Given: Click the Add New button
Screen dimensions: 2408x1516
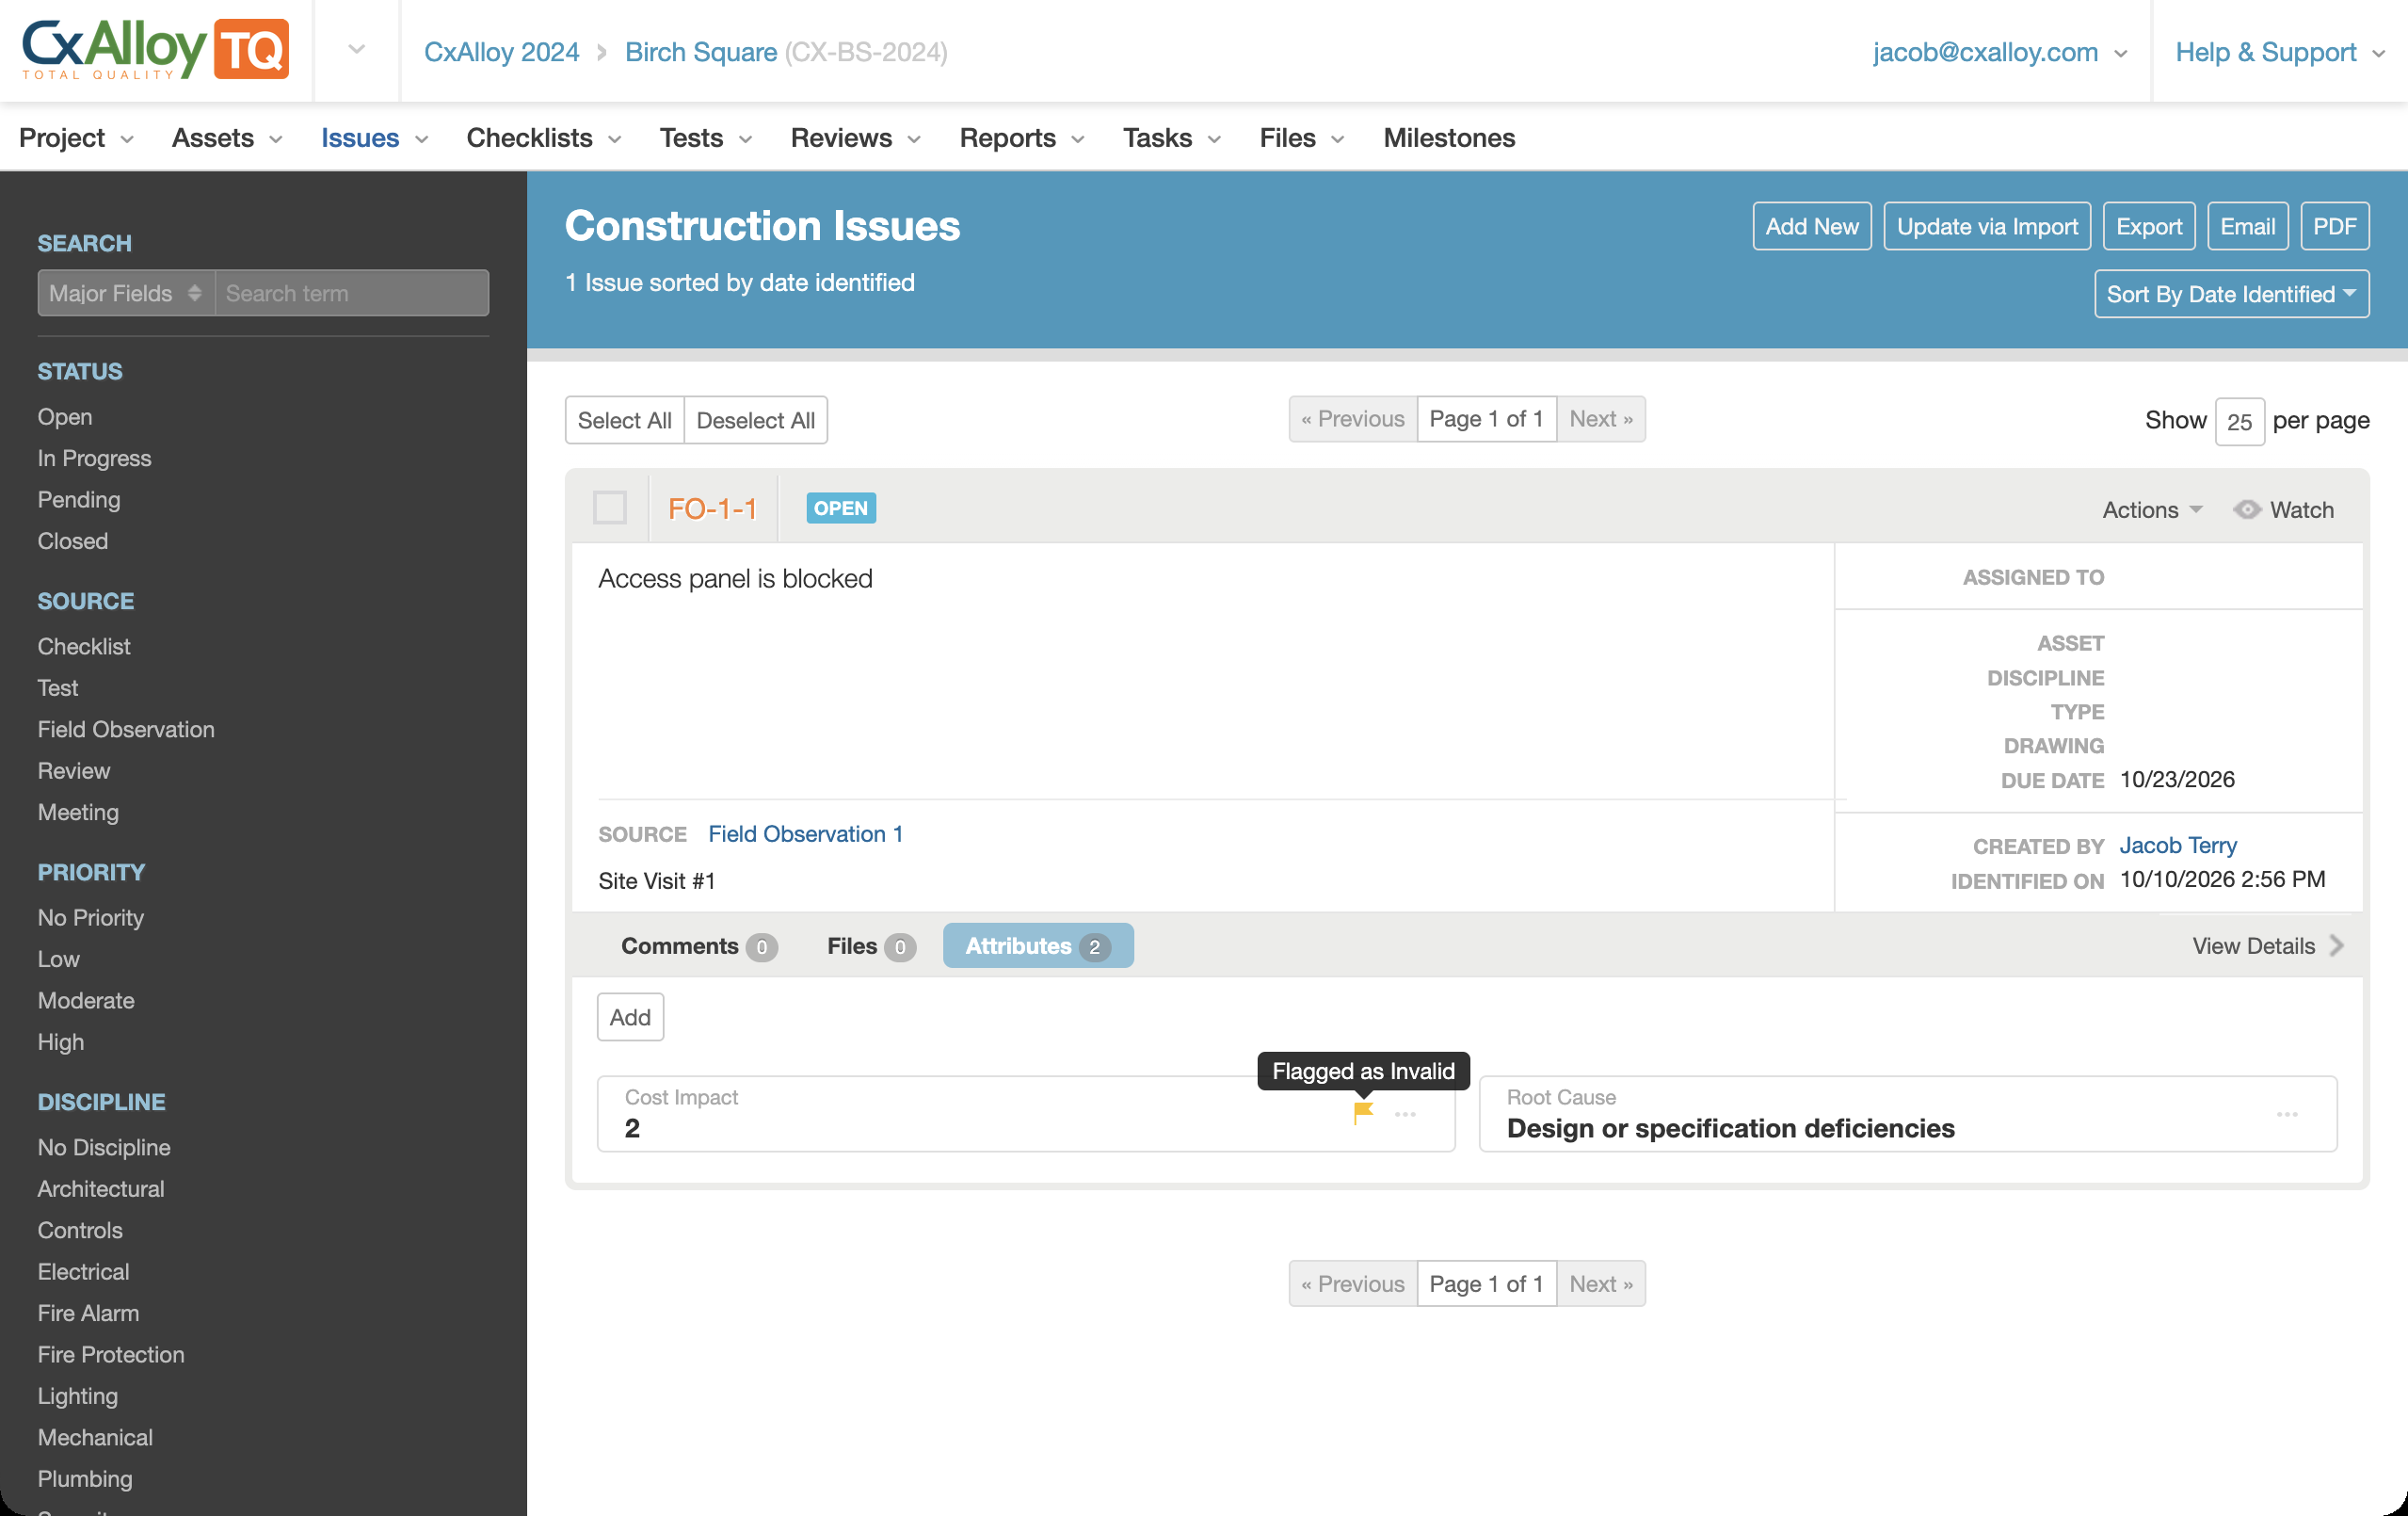Looking at the screenshot, I should coord(1812,226).
